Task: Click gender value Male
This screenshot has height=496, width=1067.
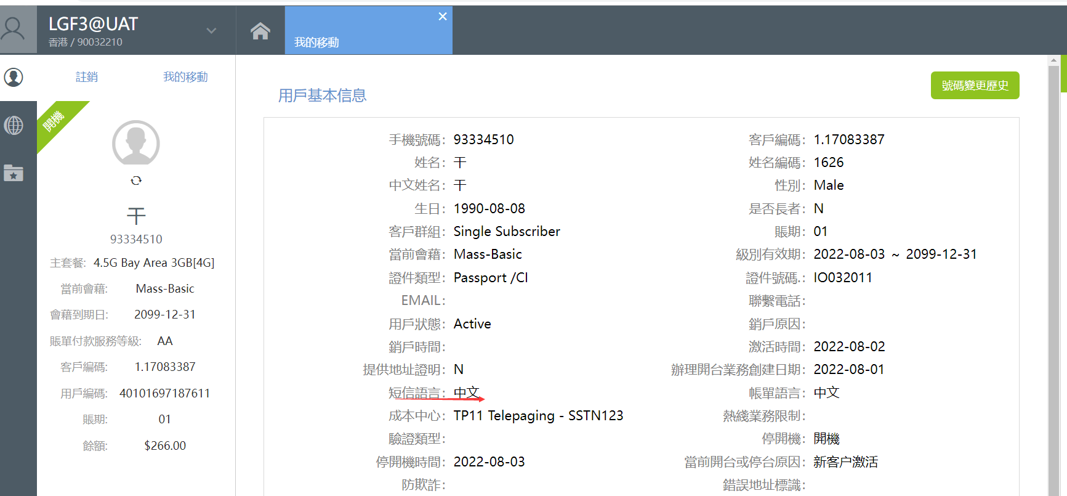Action: point(829,185)
